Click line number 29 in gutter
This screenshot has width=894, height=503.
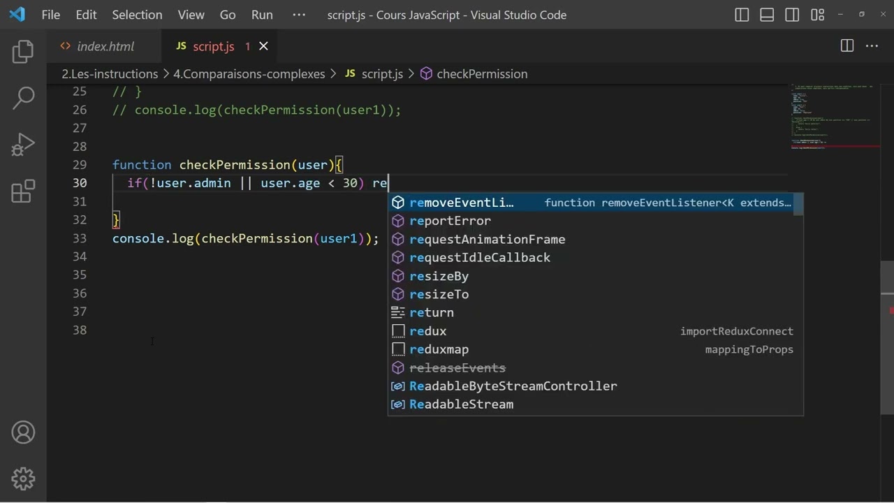click(80, 165)
